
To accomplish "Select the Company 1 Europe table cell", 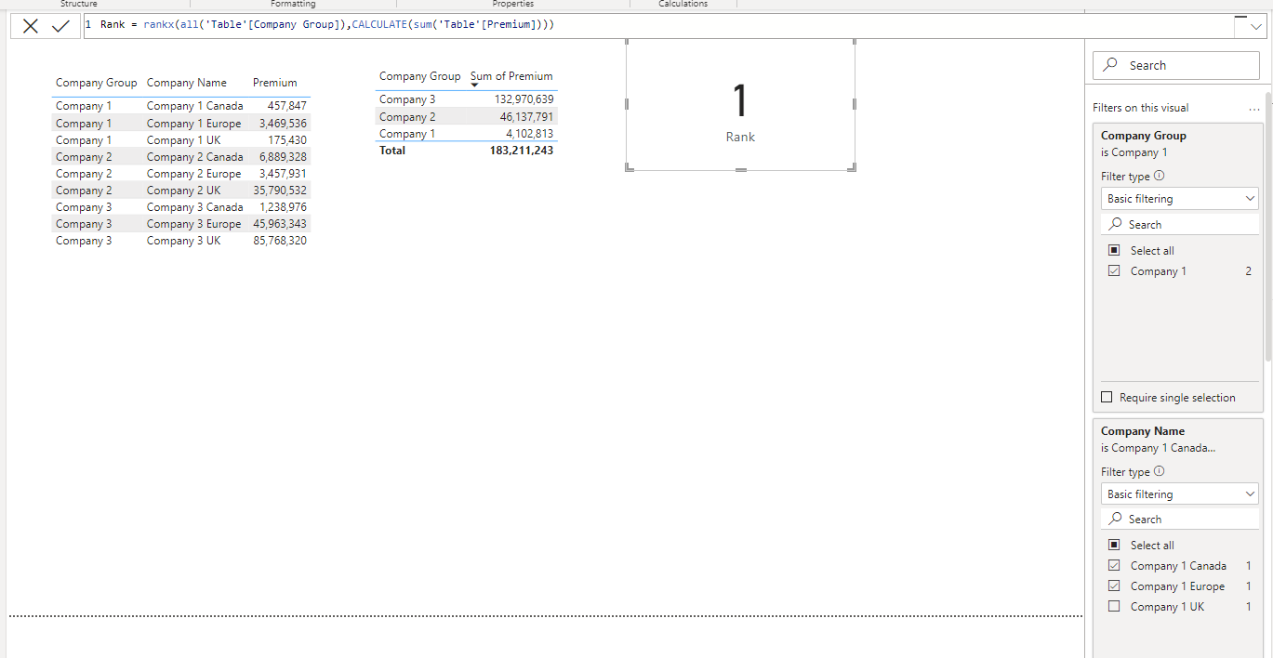I will [x=193, y=124].
